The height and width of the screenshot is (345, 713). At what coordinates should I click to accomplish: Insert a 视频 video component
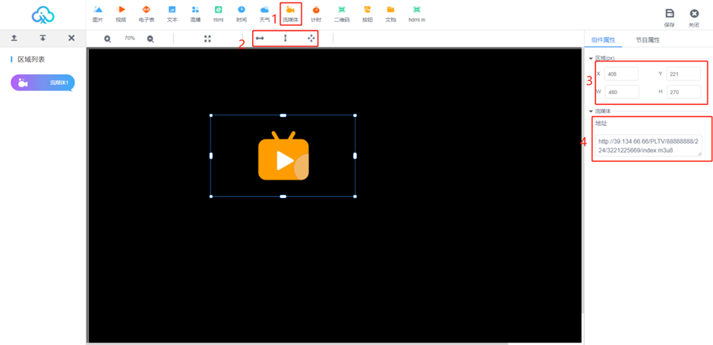[x=121, y=14]
